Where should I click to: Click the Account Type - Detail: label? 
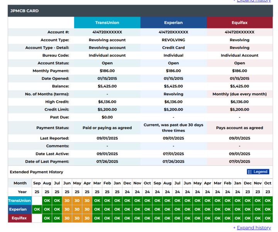pos(47,48)
